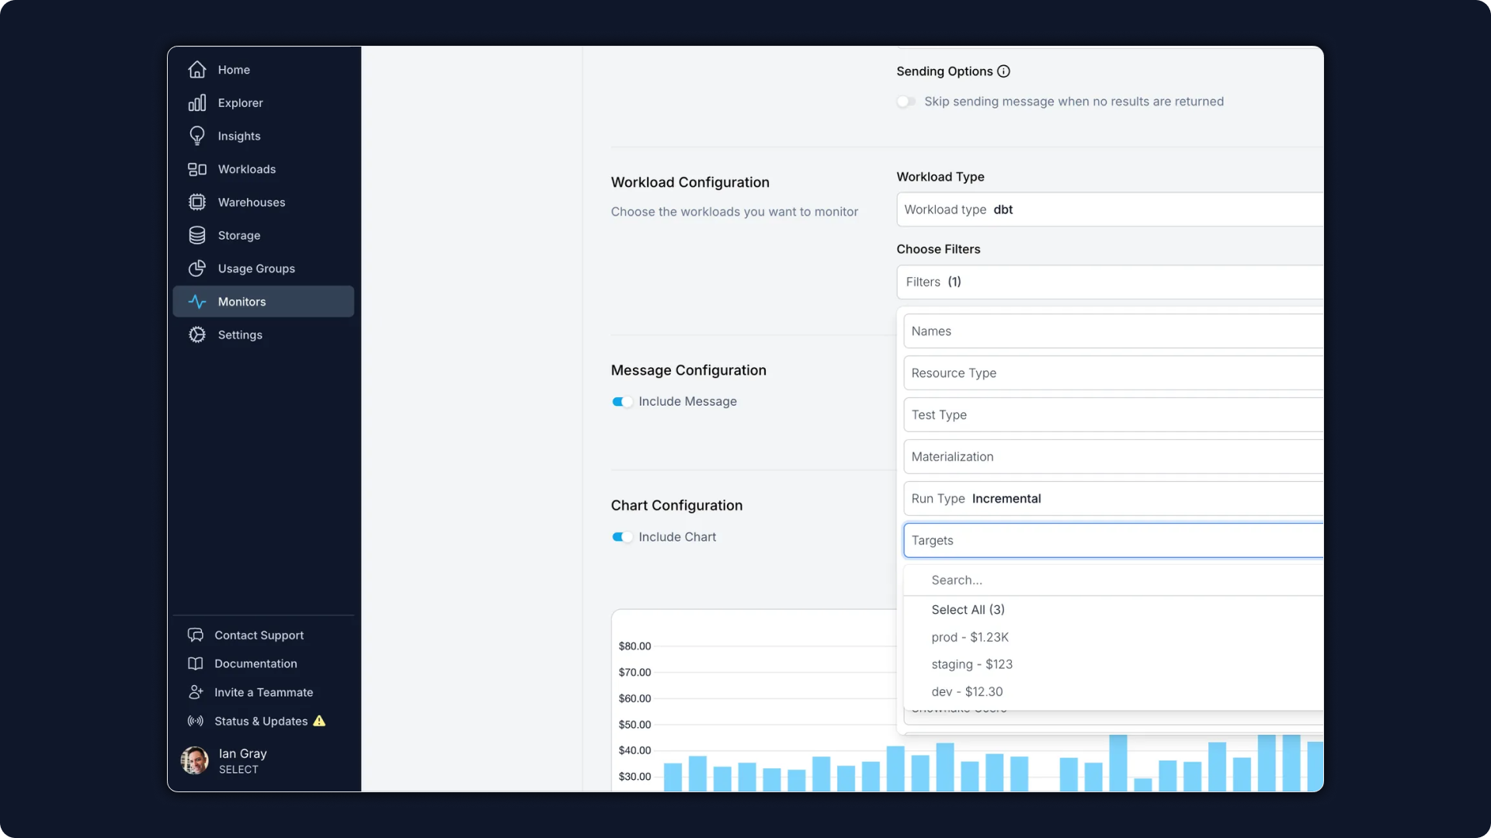Select the Settings menu item

click(x=240, y=334)
